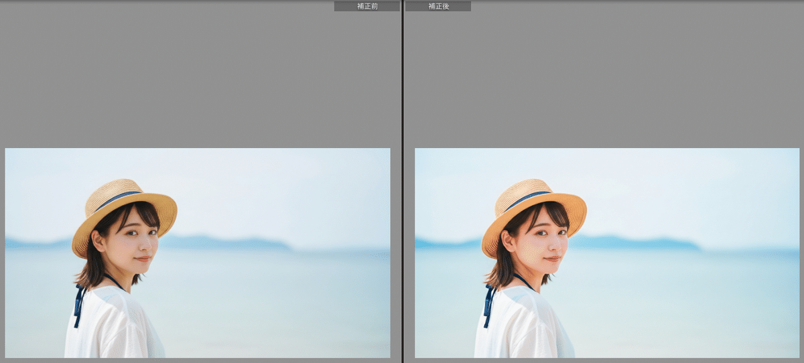Click the 補正前 label
The image size is (804, 363).
pyautogui.click(x=367, y=6)
